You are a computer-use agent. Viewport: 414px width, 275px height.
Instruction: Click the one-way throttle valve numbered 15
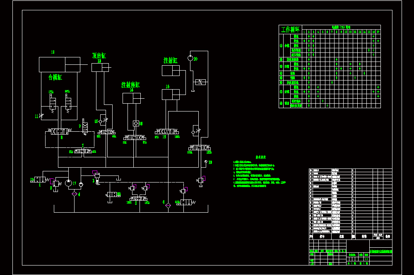tap(102, 121)
